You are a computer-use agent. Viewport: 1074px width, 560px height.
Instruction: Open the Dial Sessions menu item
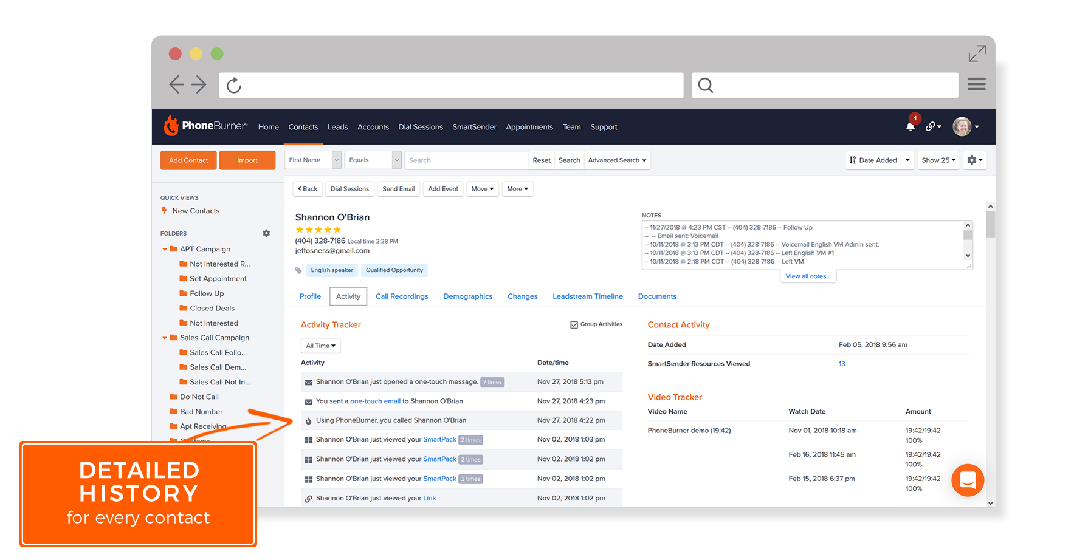click(421, 127)
